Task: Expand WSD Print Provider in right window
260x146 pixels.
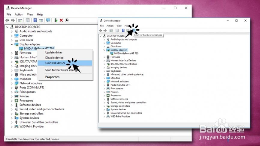Action: 104,117
